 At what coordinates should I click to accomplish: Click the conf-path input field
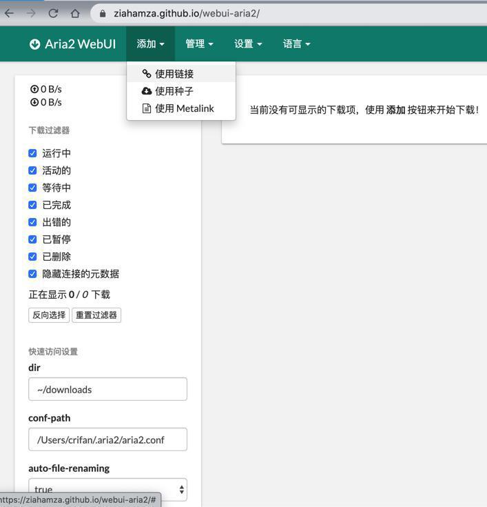click(x=108, y=439)
